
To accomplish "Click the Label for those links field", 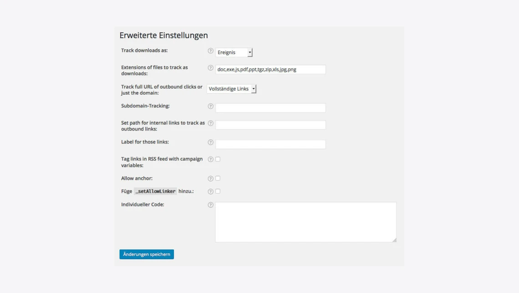I will [270, 144].
